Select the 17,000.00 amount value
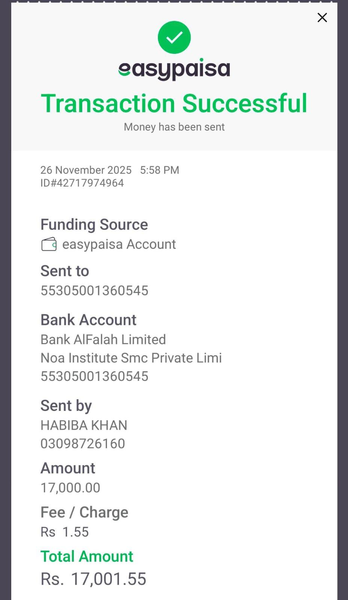Image resolution: width=348 pixels, height=600 pixels. [70, 487]
